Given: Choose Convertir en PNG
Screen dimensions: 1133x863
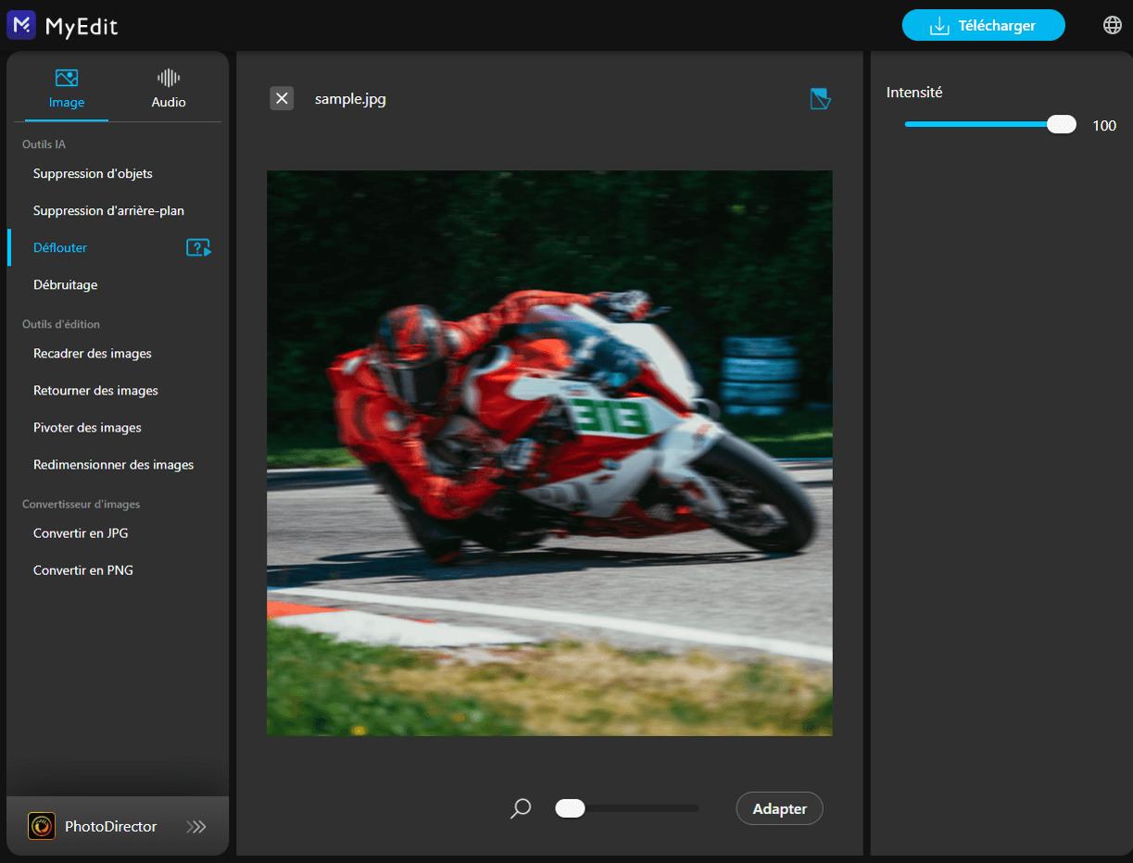Looking at the screenshot, I should 81,569.
